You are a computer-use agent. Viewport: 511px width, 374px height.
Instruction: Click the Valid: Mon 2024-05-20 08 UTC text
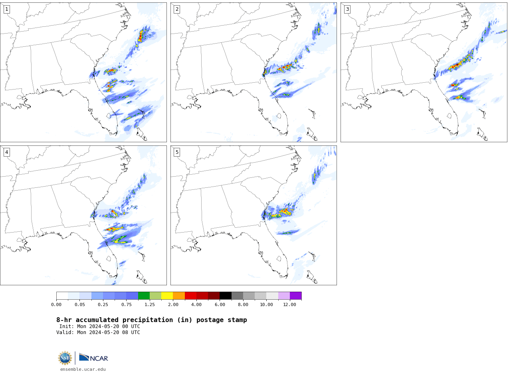click(x=98, y=332)
